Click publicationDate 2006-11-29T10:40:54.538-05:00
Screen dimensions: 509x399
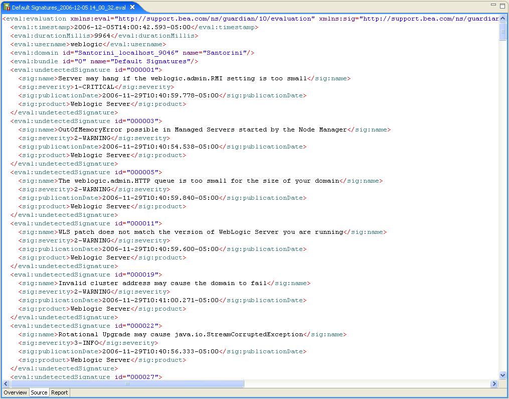160,147
